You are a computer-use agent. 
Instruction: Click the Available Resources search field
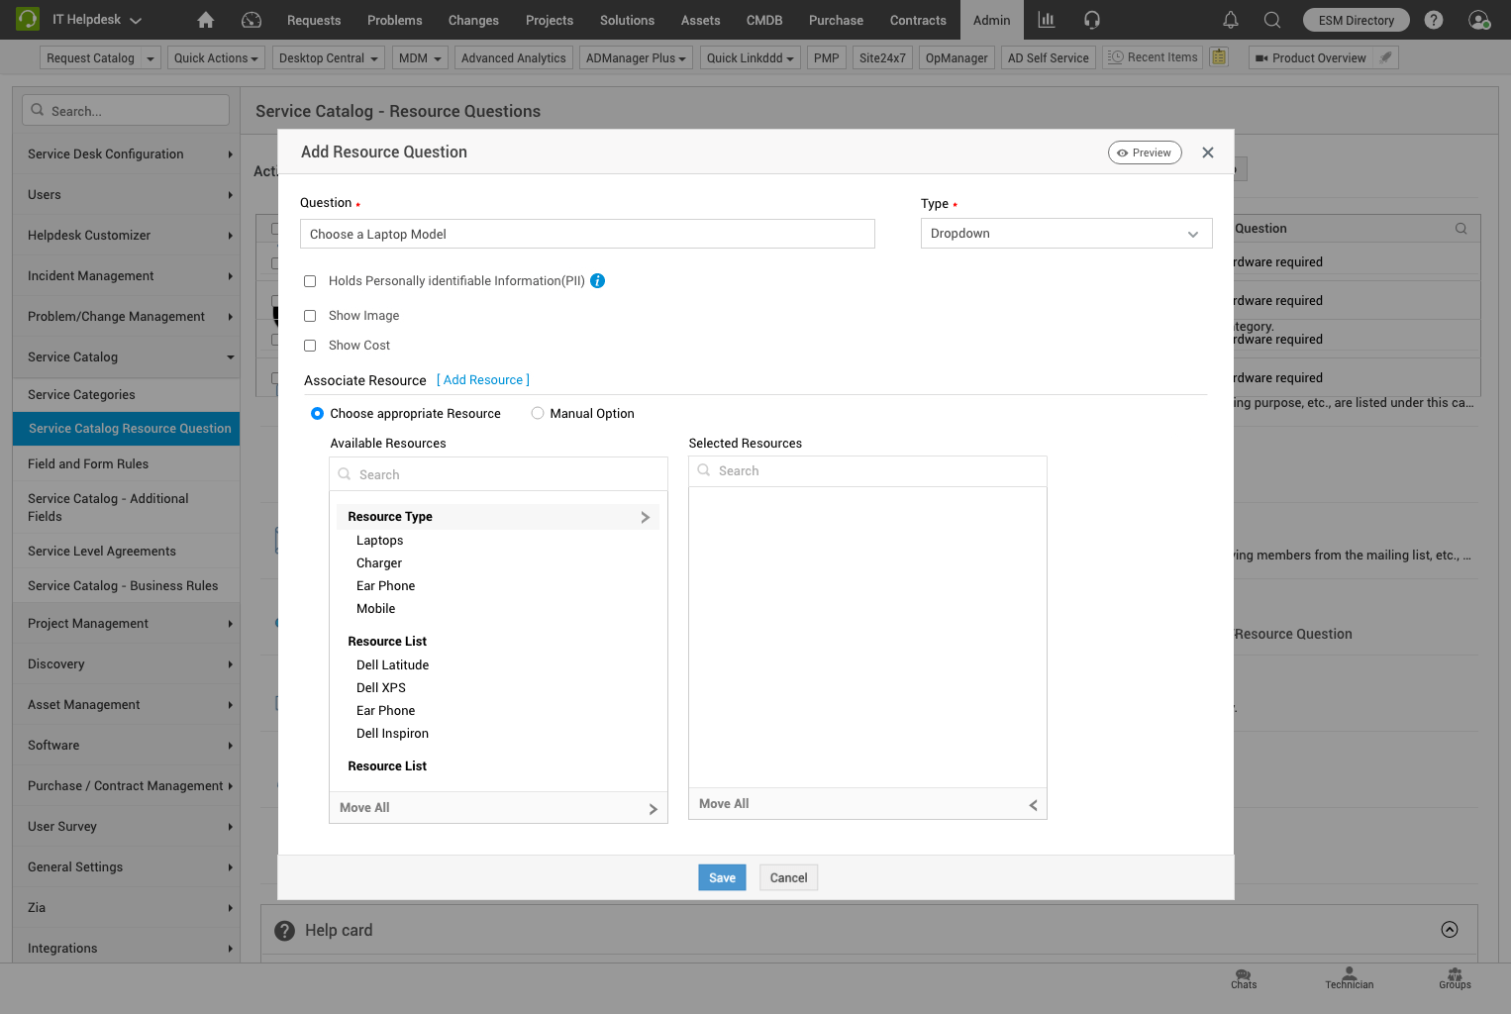pyautogui.click(x=498, y=473)
